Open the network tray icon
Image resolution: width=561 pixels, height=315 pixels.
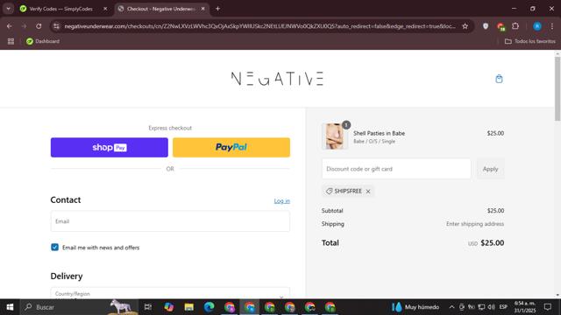point(481,307)
